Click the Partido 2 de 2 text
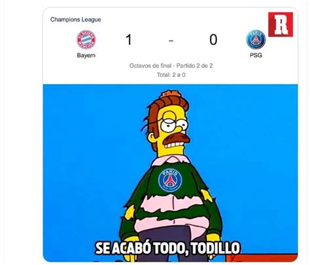The width and height of the screenshot is (310, 265). point(194,65)
